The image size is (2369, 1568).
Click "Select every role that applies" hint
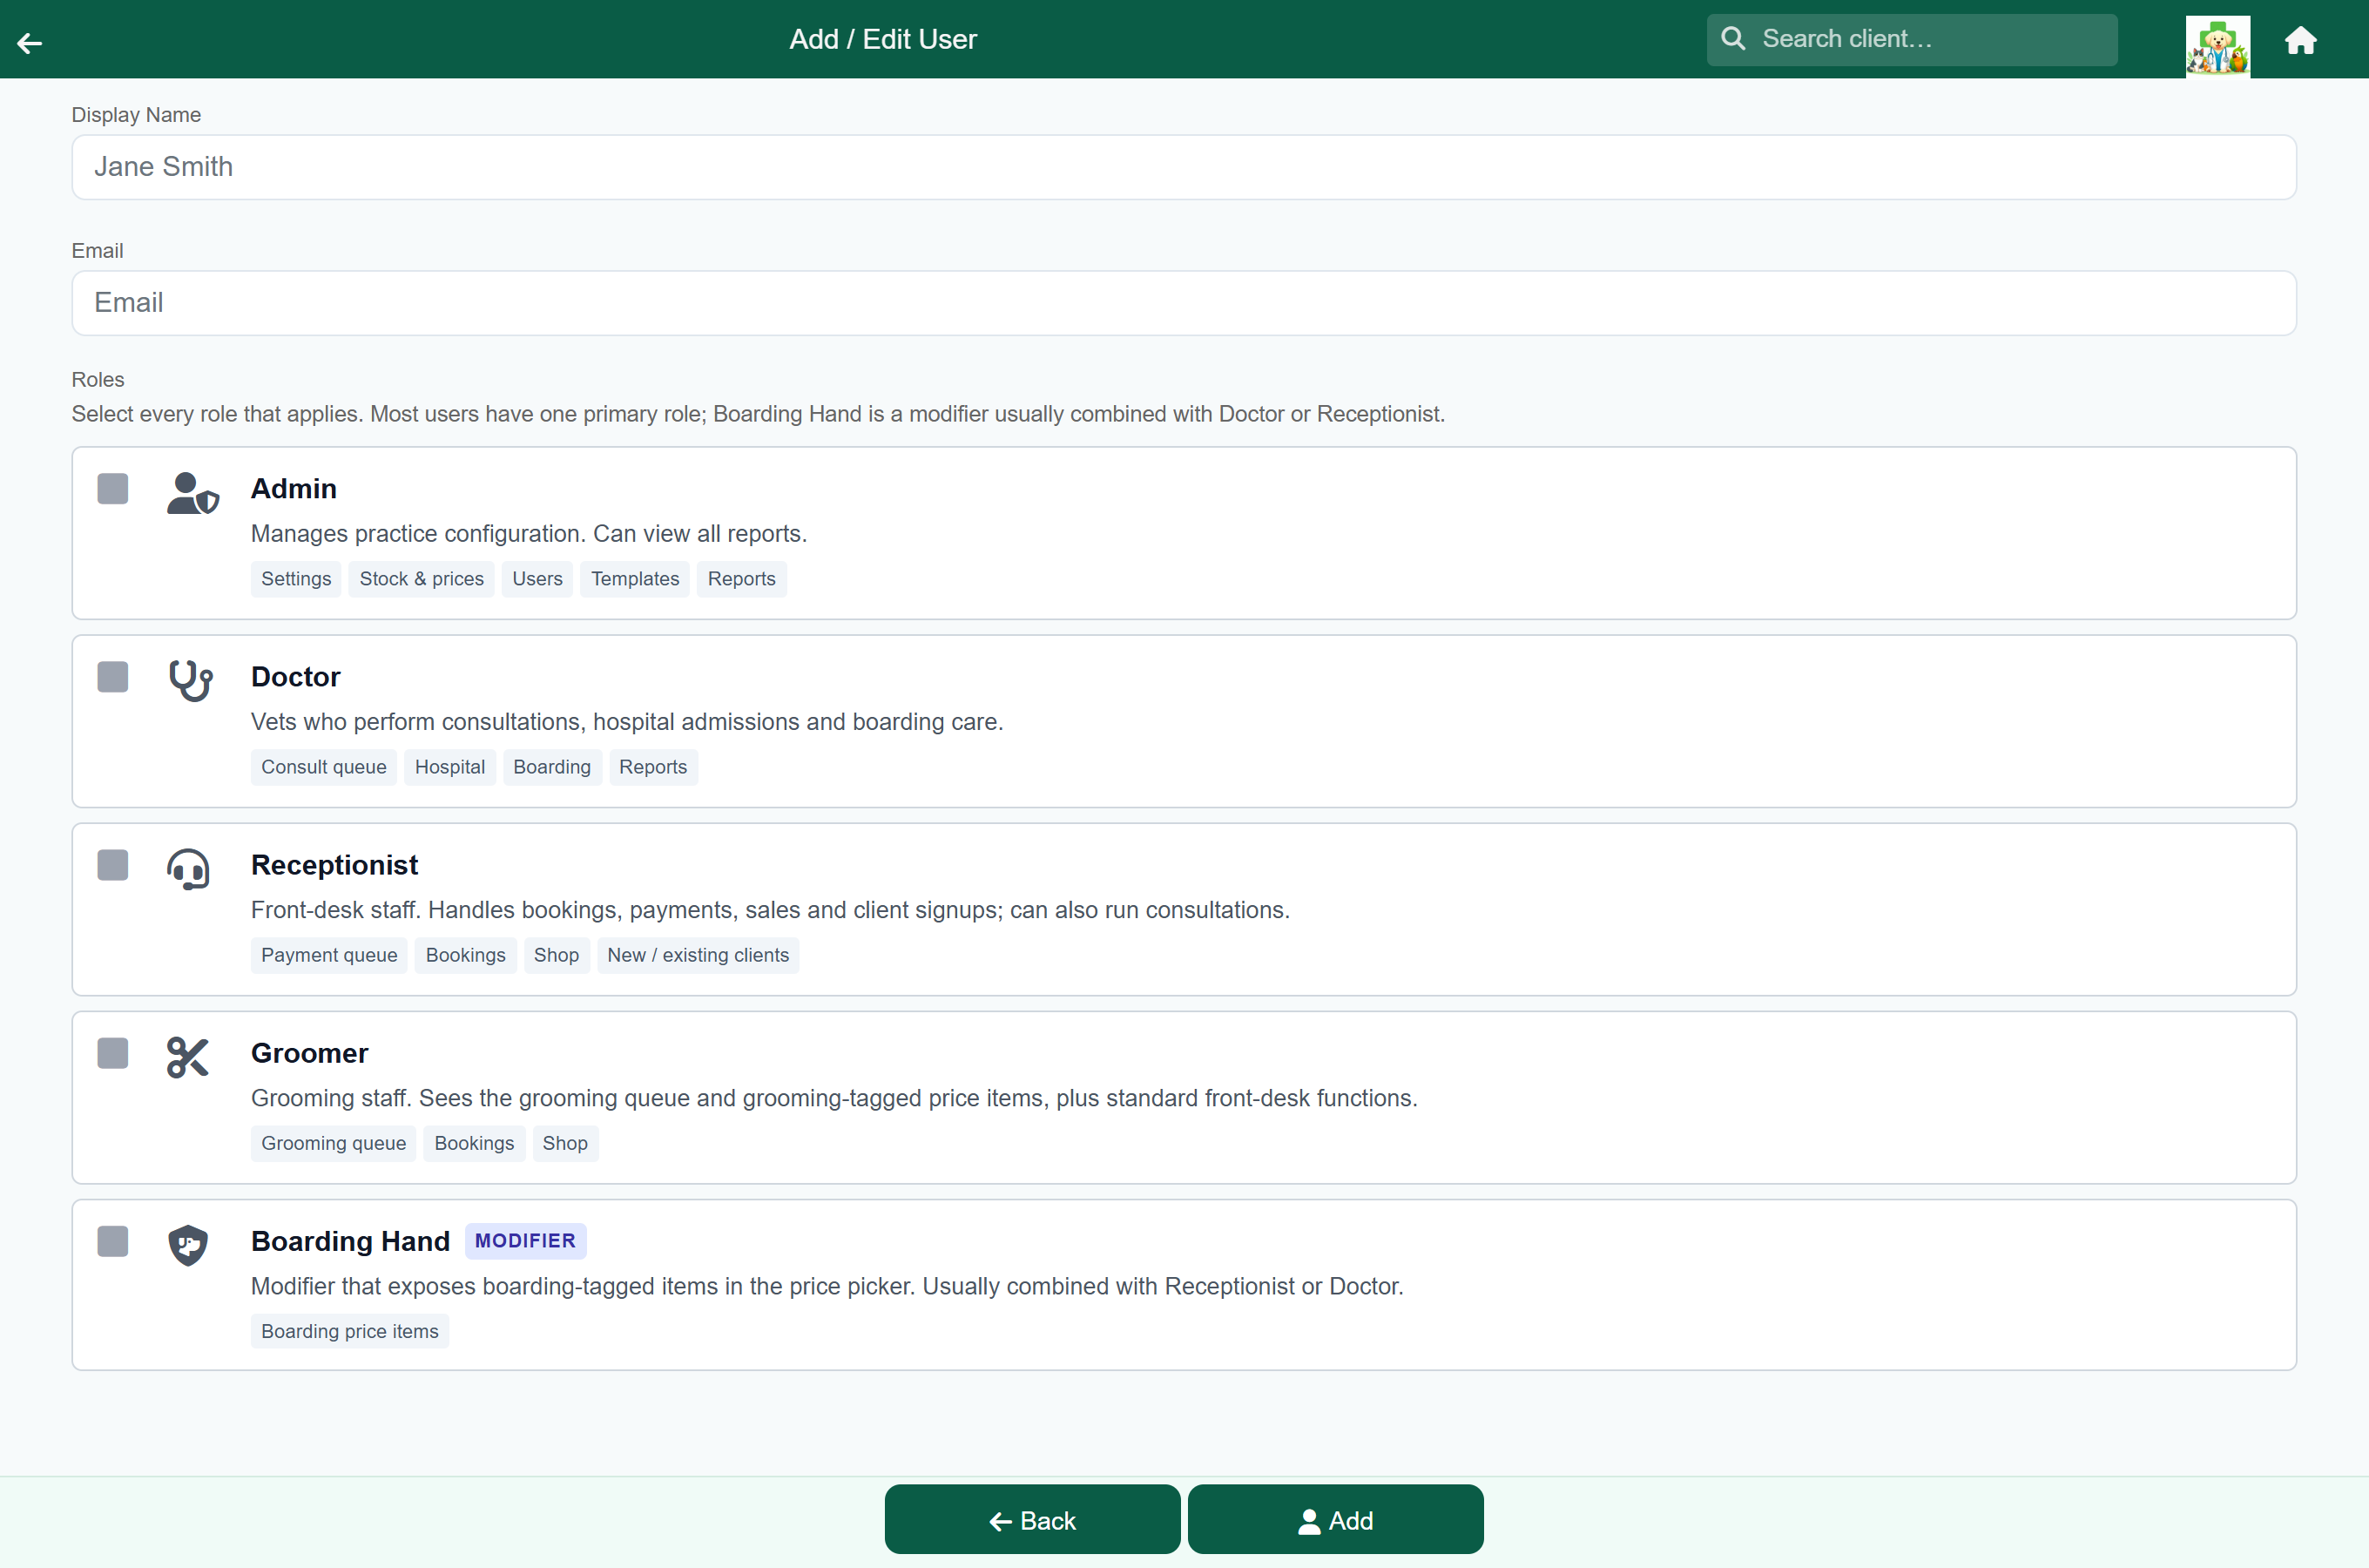click(759, 414)
